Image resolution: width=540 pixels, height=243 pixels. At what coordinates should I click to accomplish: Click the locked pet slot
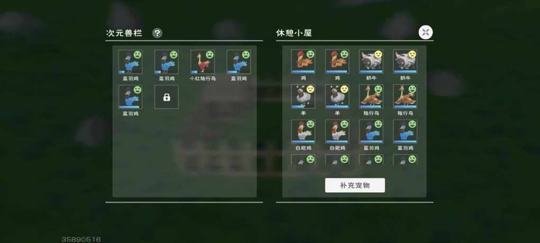(166, 97)
